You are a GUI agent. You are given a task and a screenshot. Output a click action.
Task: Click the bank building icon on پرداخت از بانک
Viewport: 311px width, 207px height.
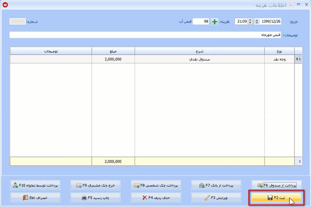click(x=202, y=185)
